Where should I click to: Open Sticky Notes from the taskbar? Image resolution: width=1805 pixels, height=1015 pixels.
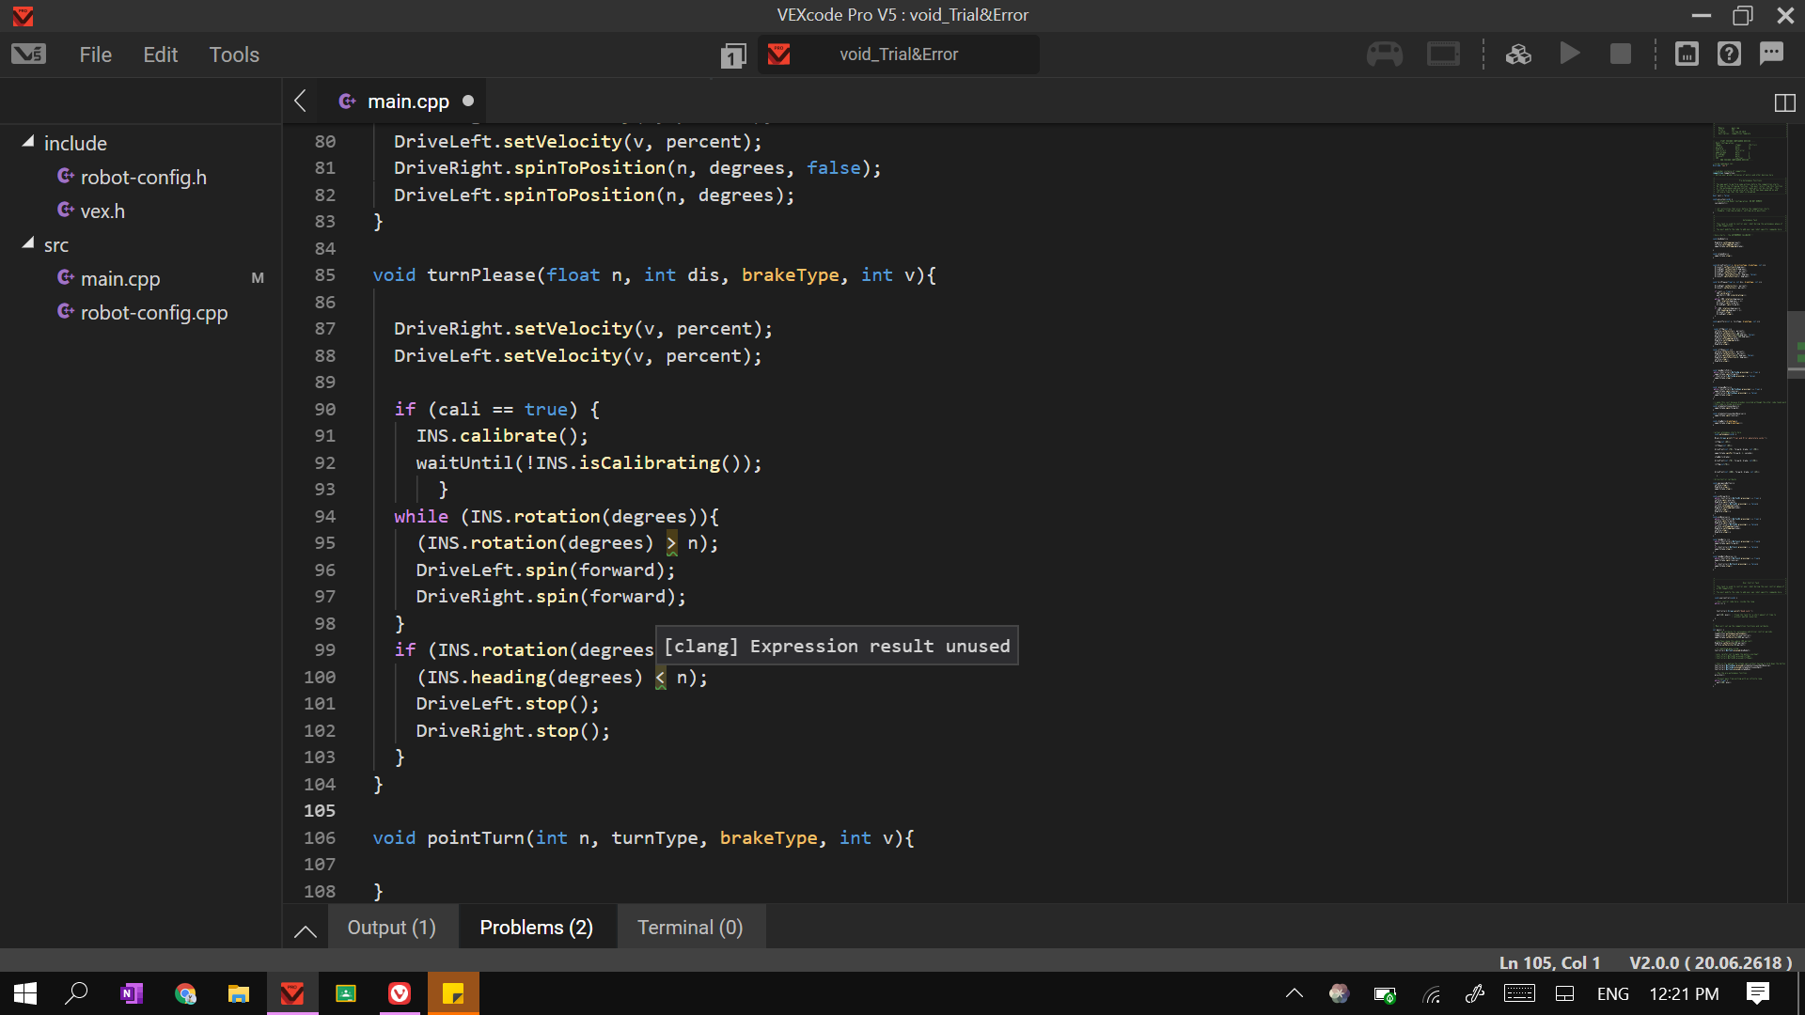click(x=453, y=993)
